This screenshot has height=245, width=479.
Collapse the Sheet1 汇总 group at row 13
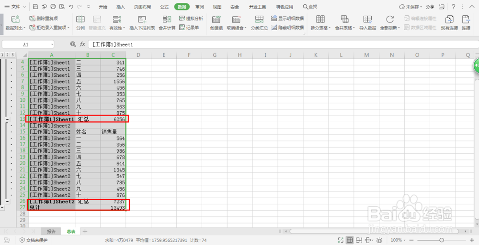(x=7, y=119)
